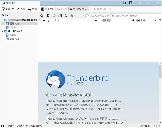This screenshot has height=128, width=162.
Task: Sort by thread column icon
Action: pyautogui.click(x=40, y=21)
